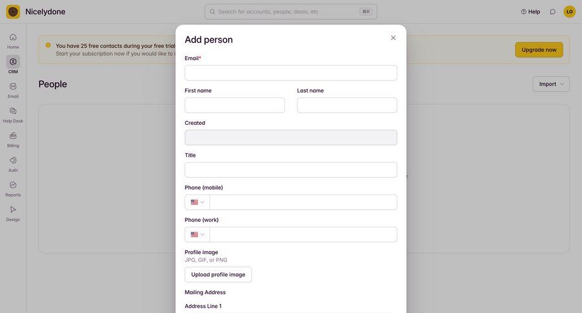The image size is (582, 313).
Task: Open the LO user avatar menu
Action: 569,12
